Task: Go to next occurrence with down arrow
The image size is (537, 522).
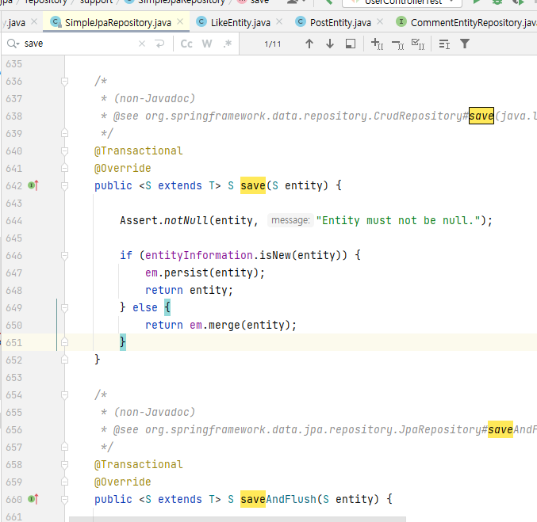Action: coord(330,44)
